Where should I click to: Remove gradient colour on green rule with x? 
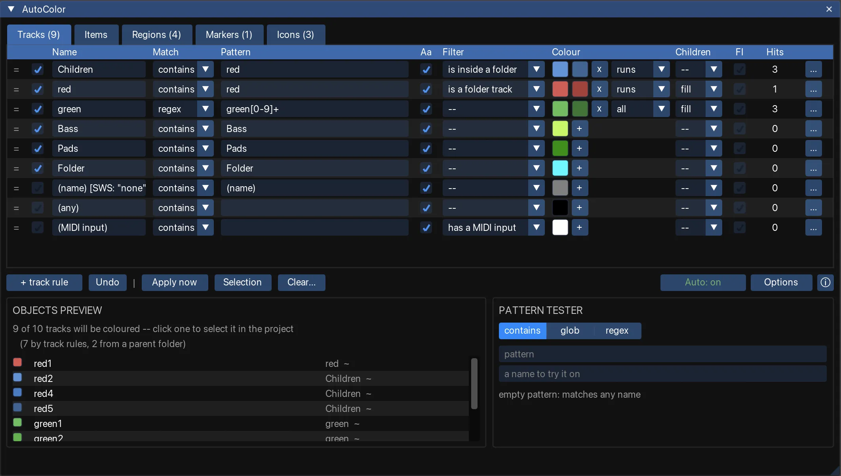[x=599, y=109]
